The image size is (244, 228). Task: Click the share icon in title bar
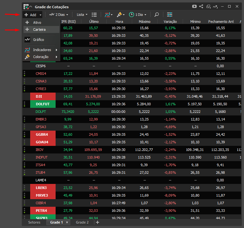coord(201,6)
